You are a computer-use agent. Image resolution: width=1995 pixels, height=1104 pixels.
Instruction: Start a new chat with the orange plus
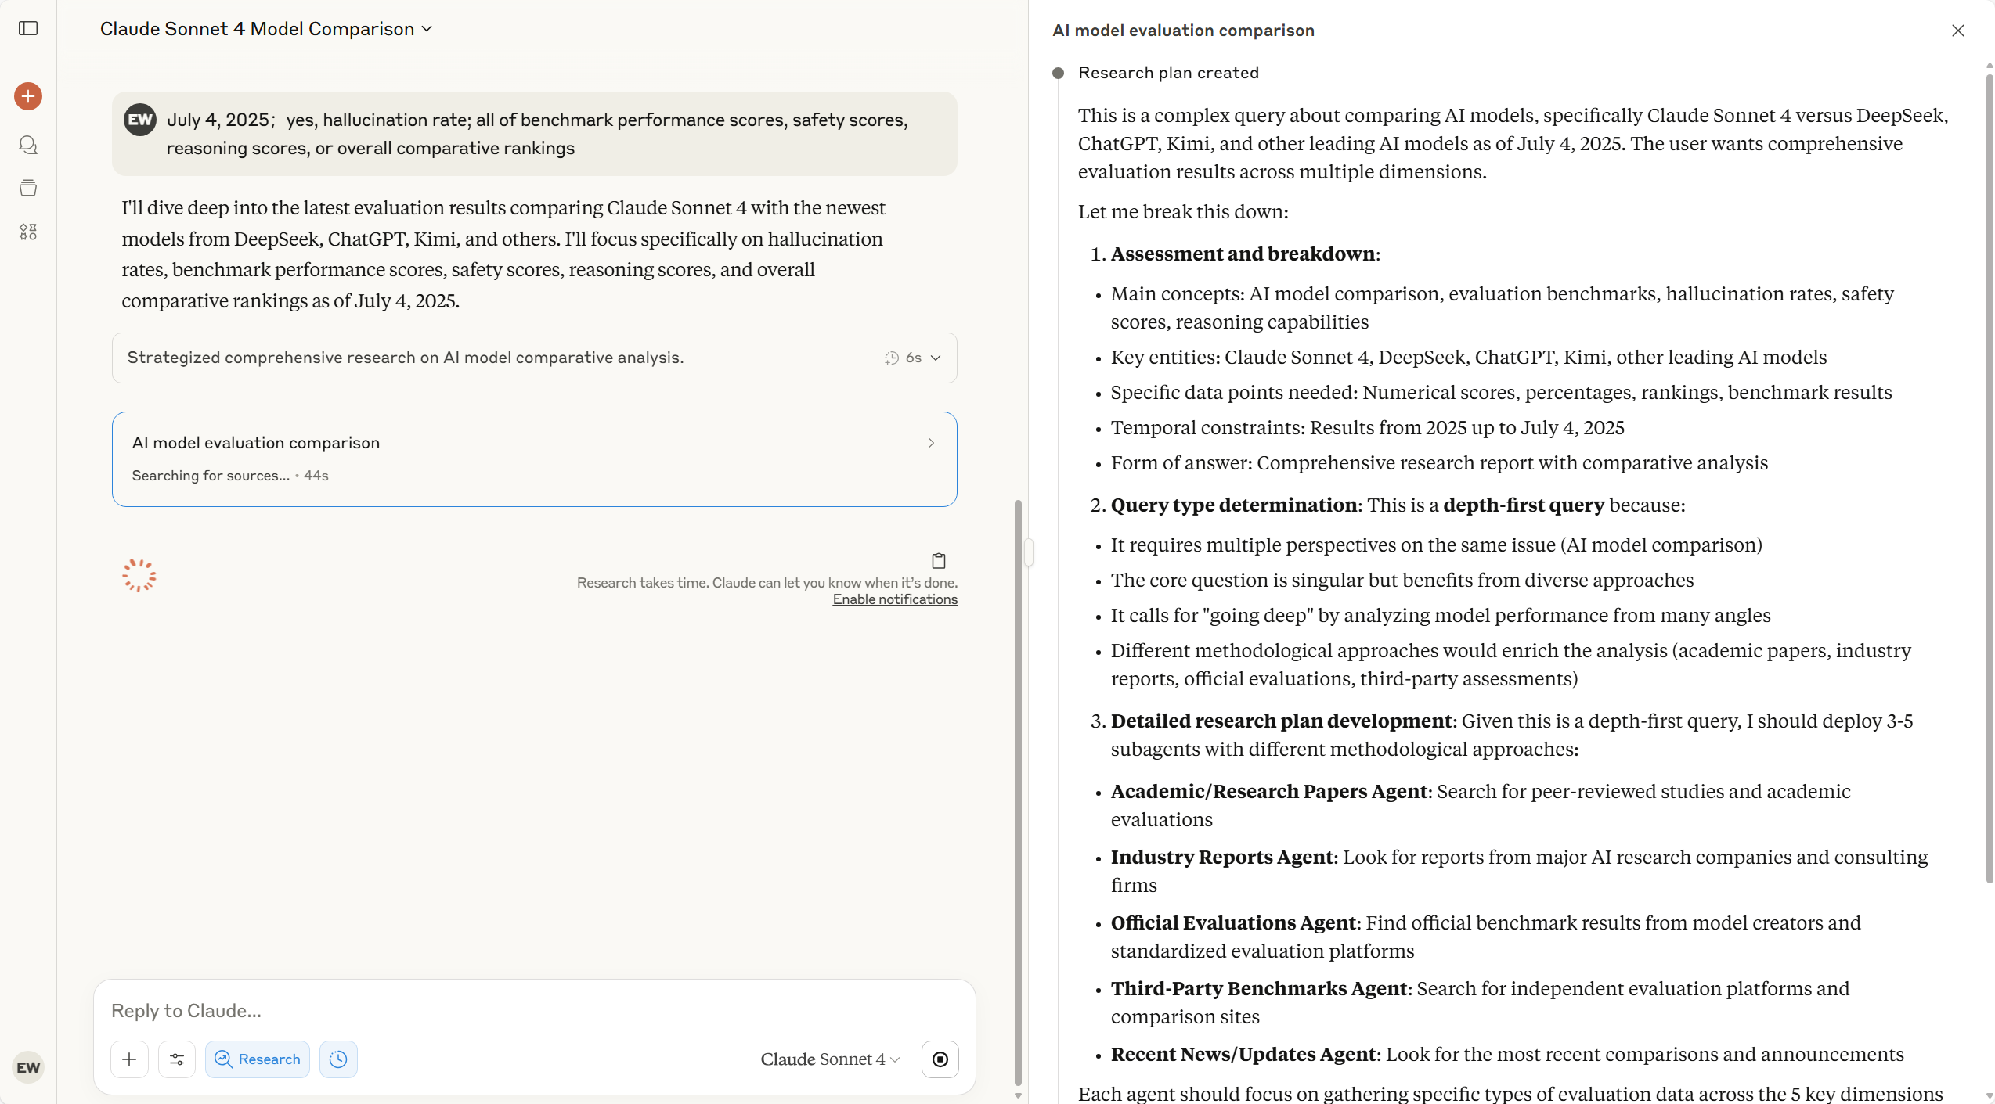click(x=28, y=95)
